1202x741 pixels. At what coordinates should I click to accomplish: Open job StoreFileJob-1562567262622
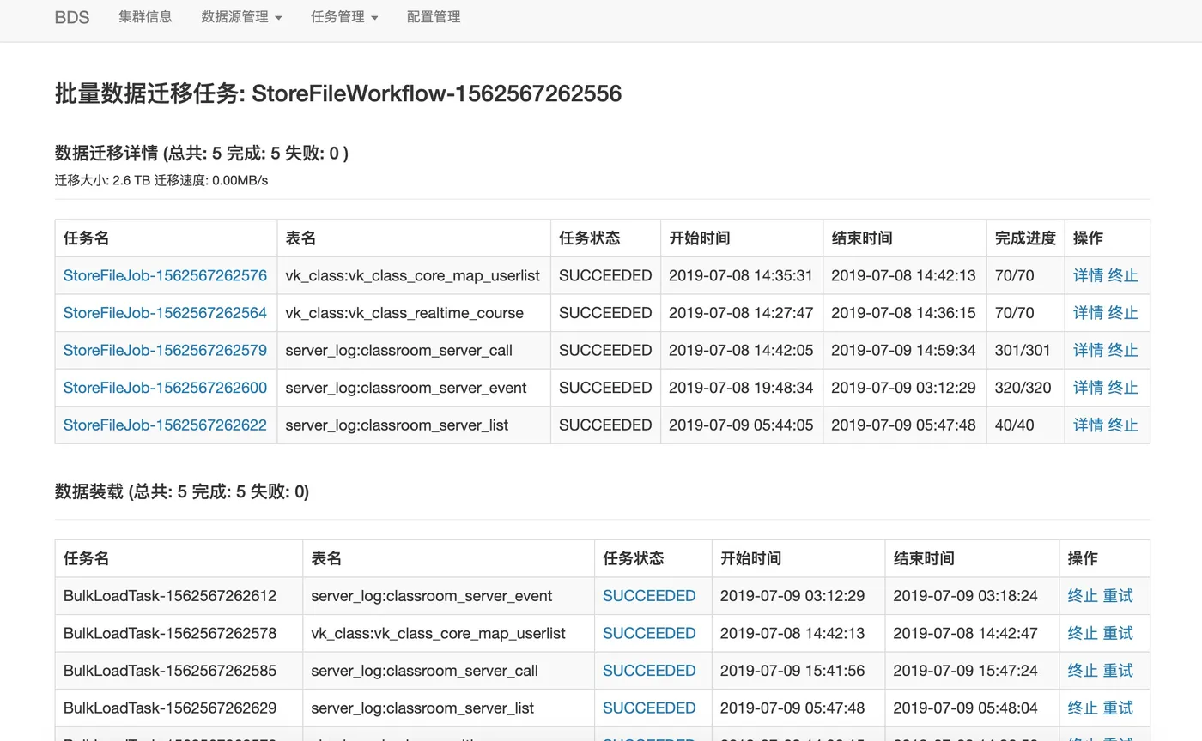pos(165,425)
